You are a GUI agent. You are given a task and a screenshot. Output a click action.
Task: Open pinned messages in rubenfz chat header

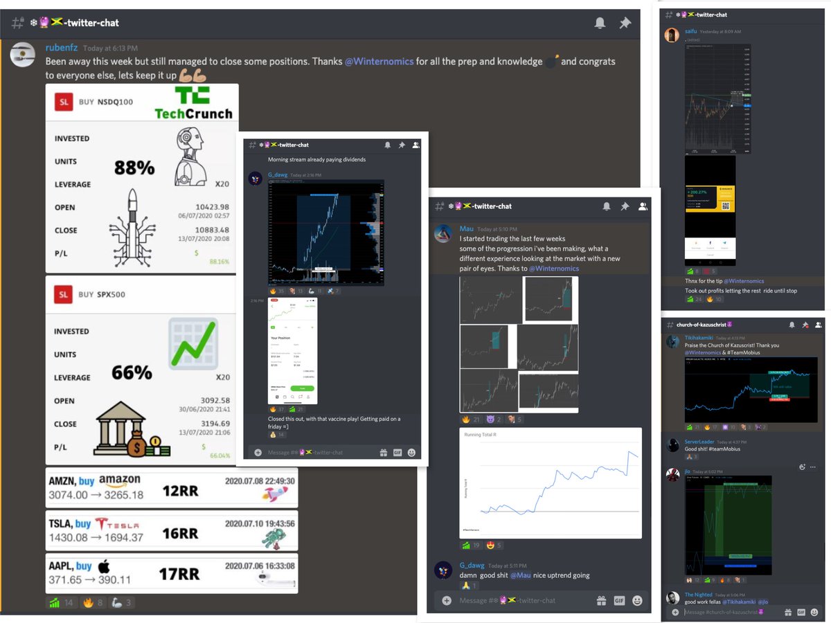625,23
